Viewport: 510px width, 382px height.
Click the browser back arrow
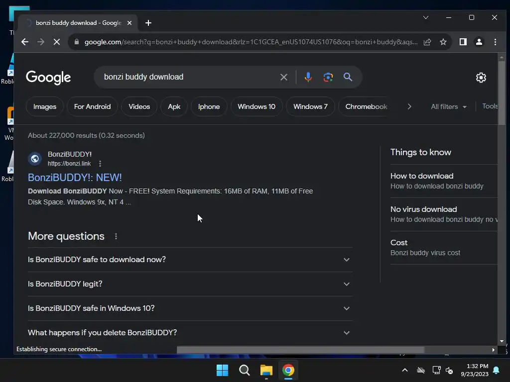pos(25,42)
